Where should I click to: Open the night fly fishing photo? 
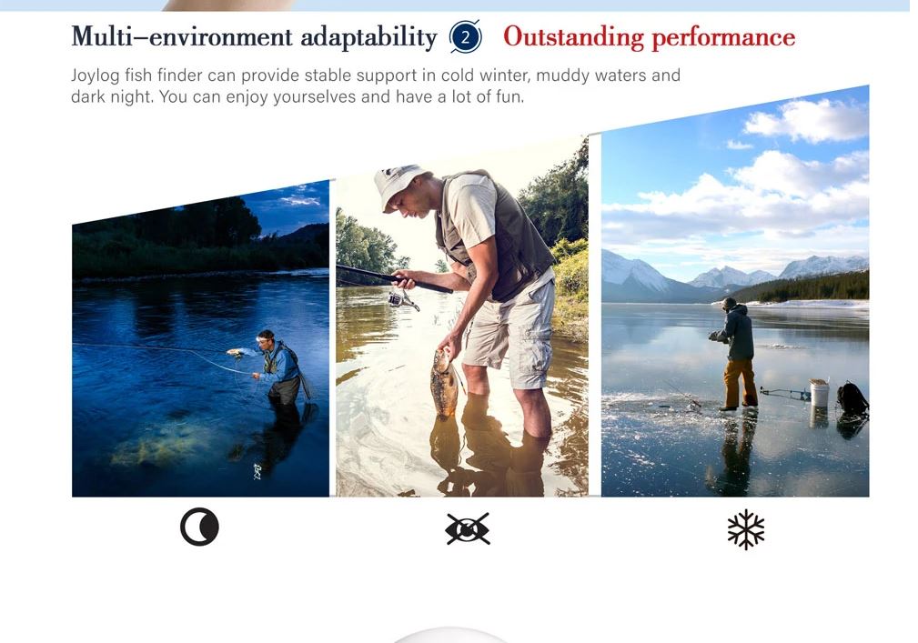pyautogui.click(x=200, y=338)
